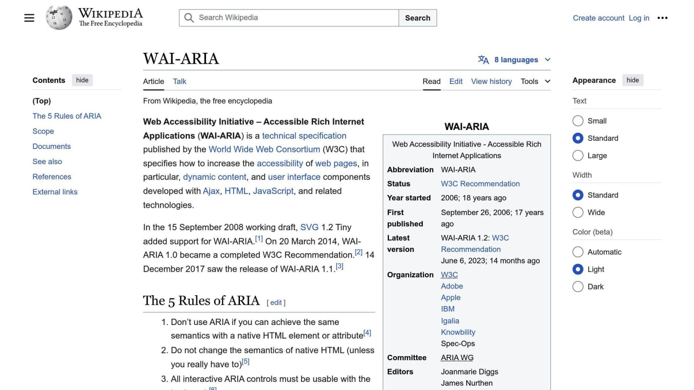This screenshot has width=694, height=390.
Task: Click Log in link
Action: [x=639, y=18]
